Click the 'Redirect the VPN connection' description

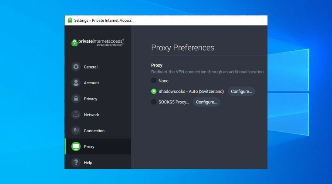(207, 72)
